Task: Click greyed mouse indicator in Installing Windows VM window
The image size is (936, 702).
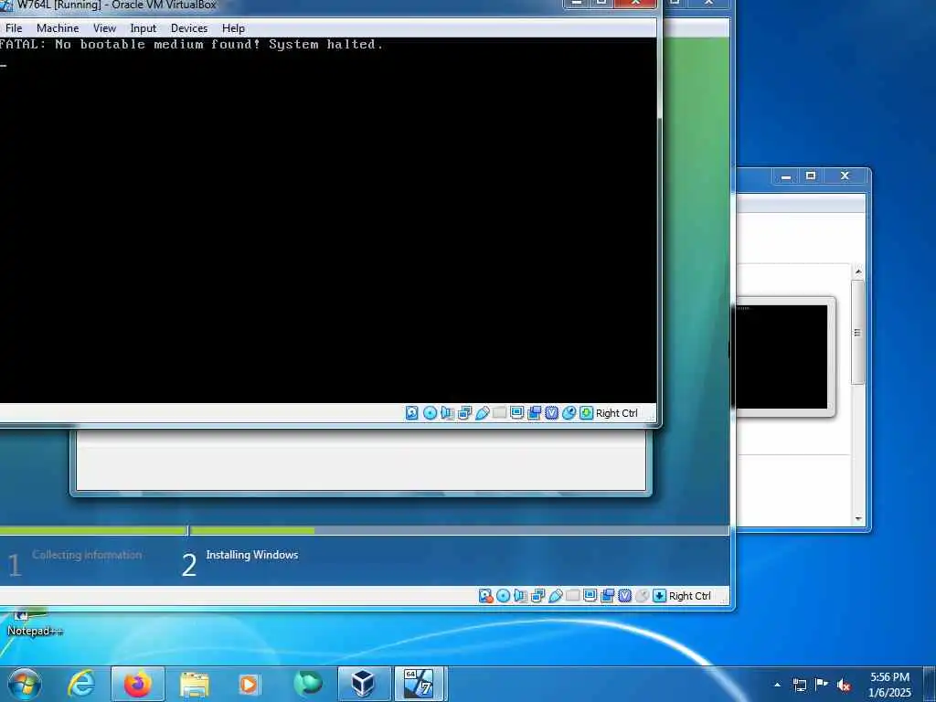Action: tap(642, 596)
